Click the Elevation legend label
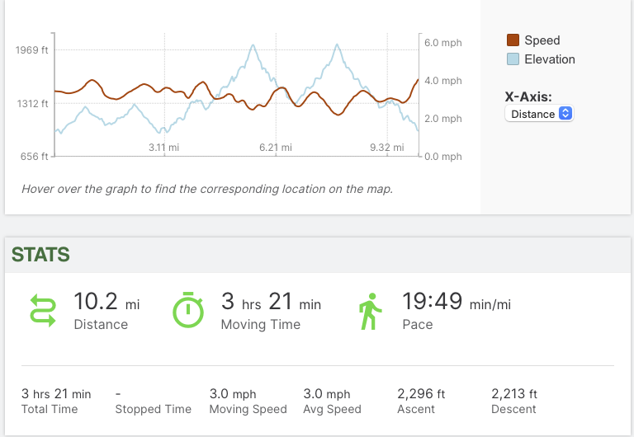The width and height of the screenshot is (634, 437). (x=549, y=59)
